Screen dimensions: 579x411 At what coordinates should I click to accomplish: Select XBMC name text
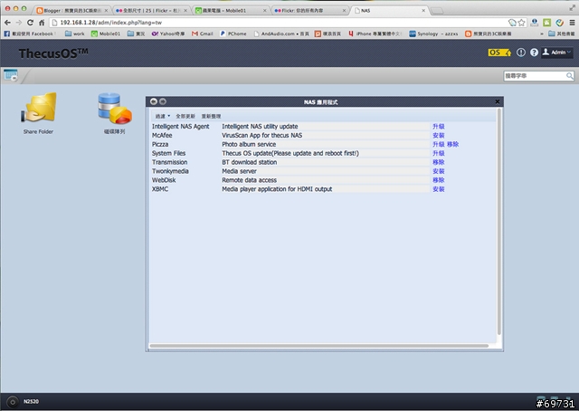pos(160,189)
